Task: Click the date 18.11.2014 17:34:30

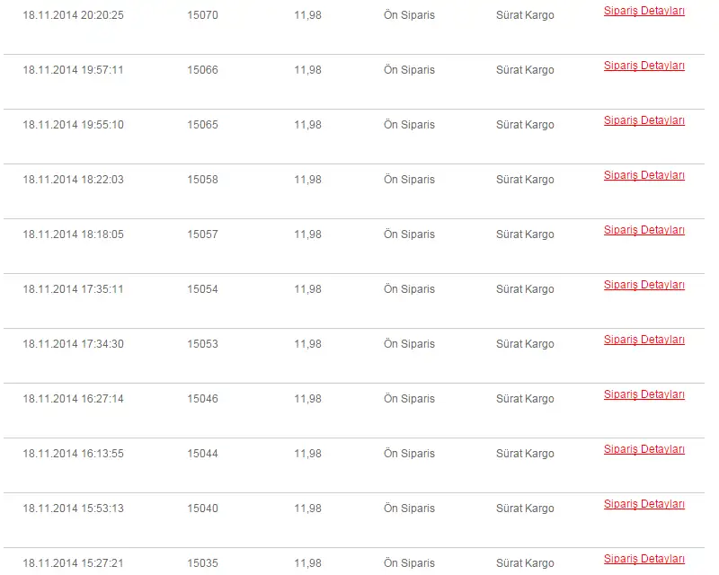Action: [73, 344]
